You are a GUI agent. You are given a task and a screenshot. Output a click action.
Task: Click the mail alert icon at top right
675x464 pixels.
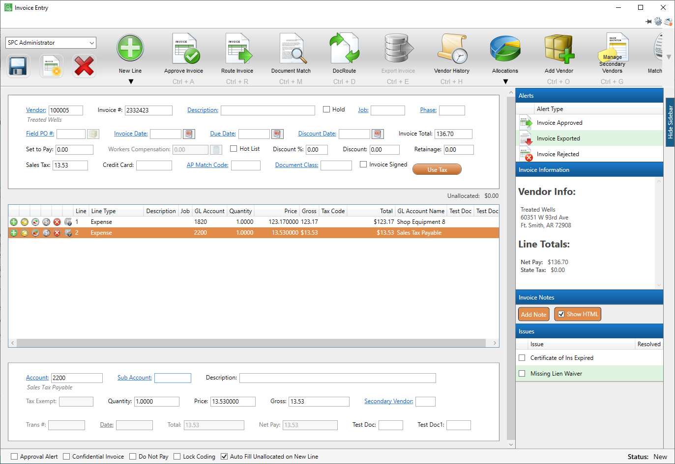pos(668,22)
